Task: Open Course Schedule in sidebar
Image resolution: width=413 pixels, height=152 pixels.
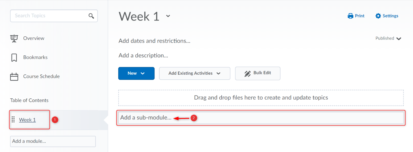Action: coord(41,76)
